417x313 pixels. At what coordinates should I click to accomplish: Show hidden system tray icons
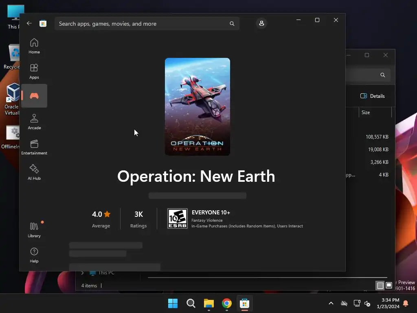coord(331,303)
